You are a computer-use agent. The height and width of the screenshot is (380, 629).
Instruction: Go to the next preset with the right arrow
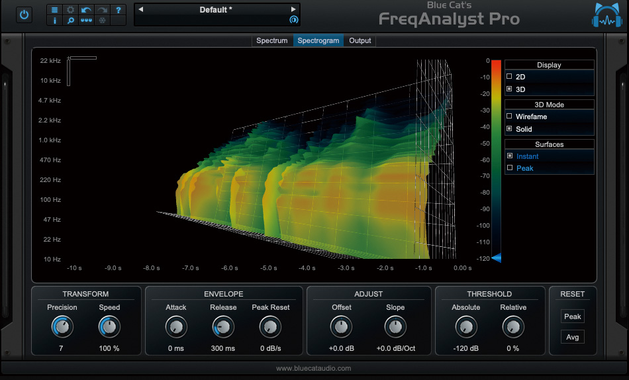click(293, 9)
